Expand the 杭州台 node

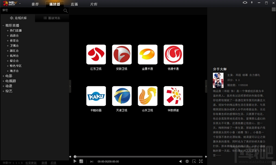(x=8, y=56)
